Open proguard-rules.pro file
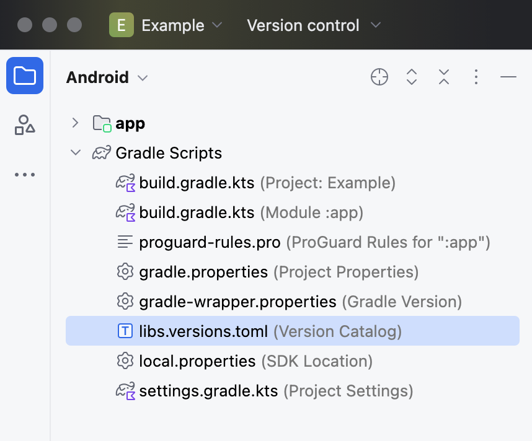Viewport: 532px width, 441px height. coord(210,242)
